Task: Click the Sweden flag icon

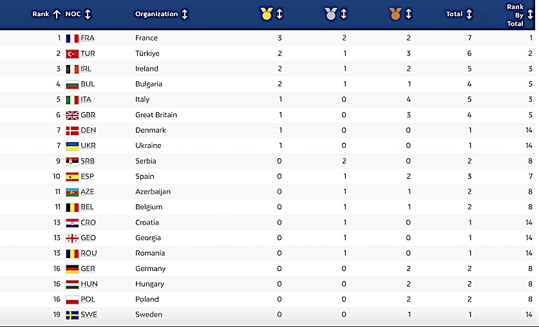Action: 72,315
